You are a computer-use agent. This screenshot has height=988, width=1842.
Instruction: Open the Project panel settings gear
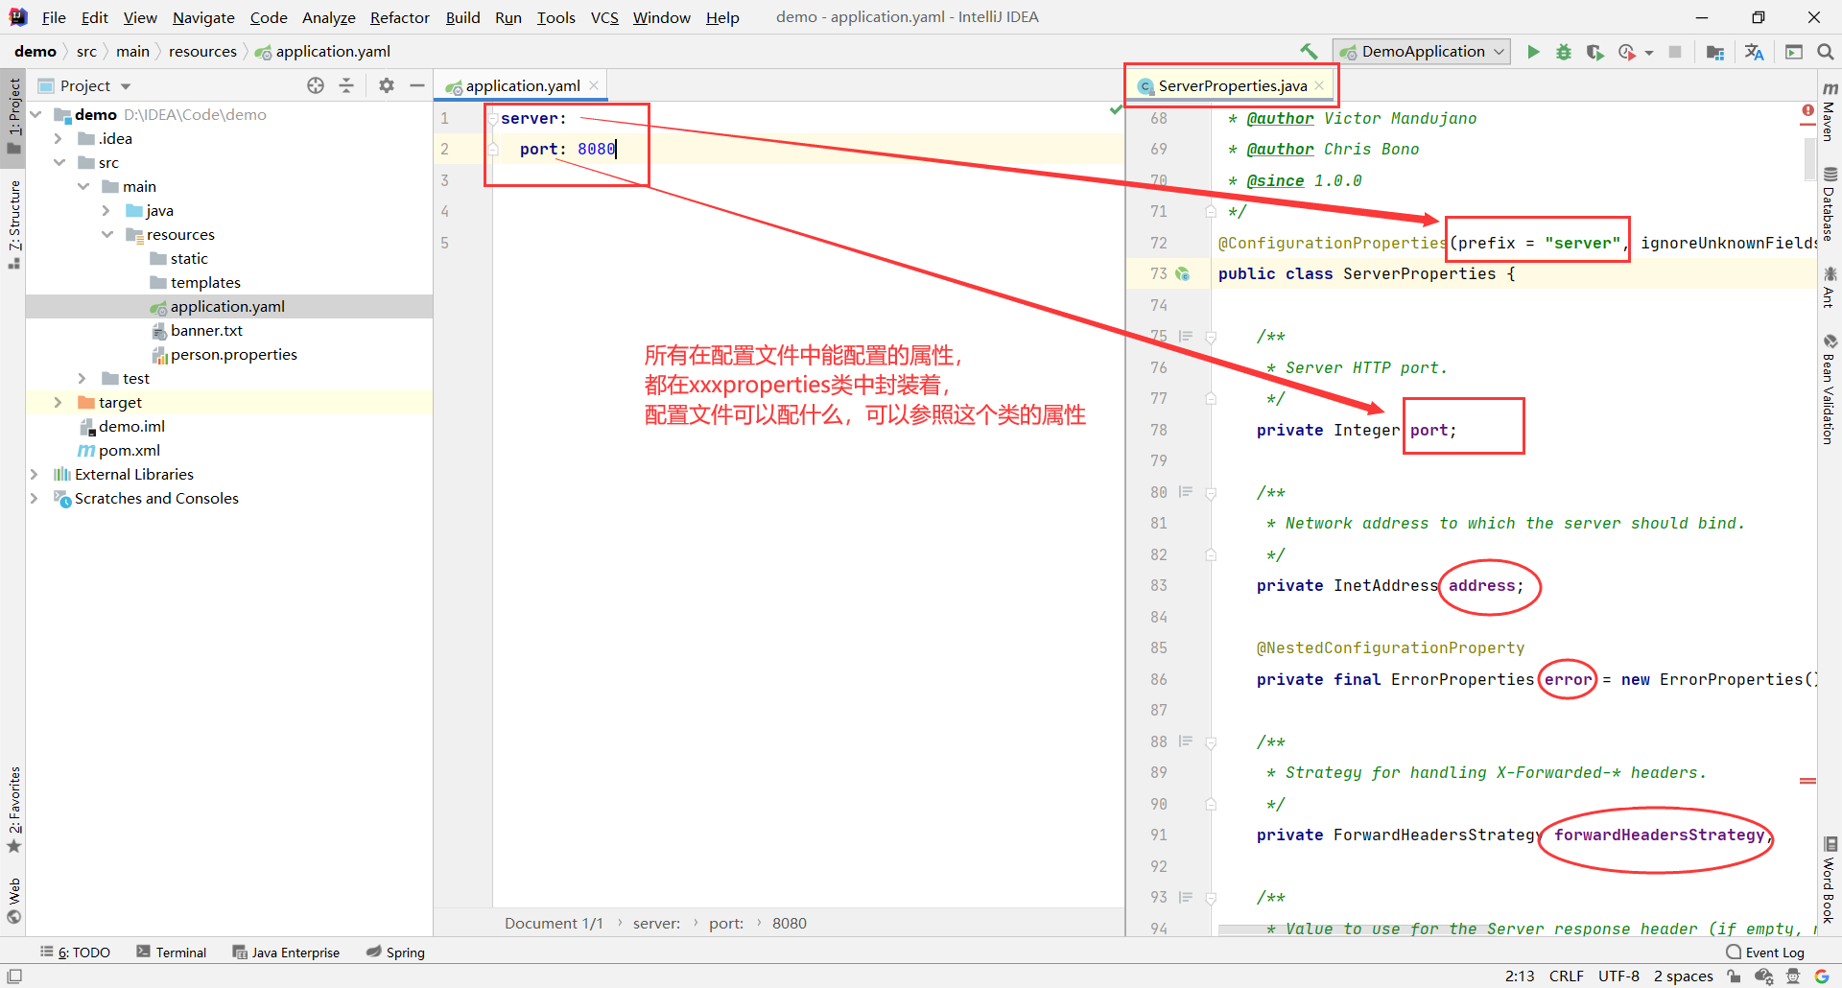386,85
